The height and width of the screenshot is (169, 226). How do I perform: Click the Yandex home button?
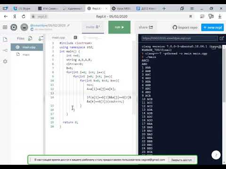[15, 16]
